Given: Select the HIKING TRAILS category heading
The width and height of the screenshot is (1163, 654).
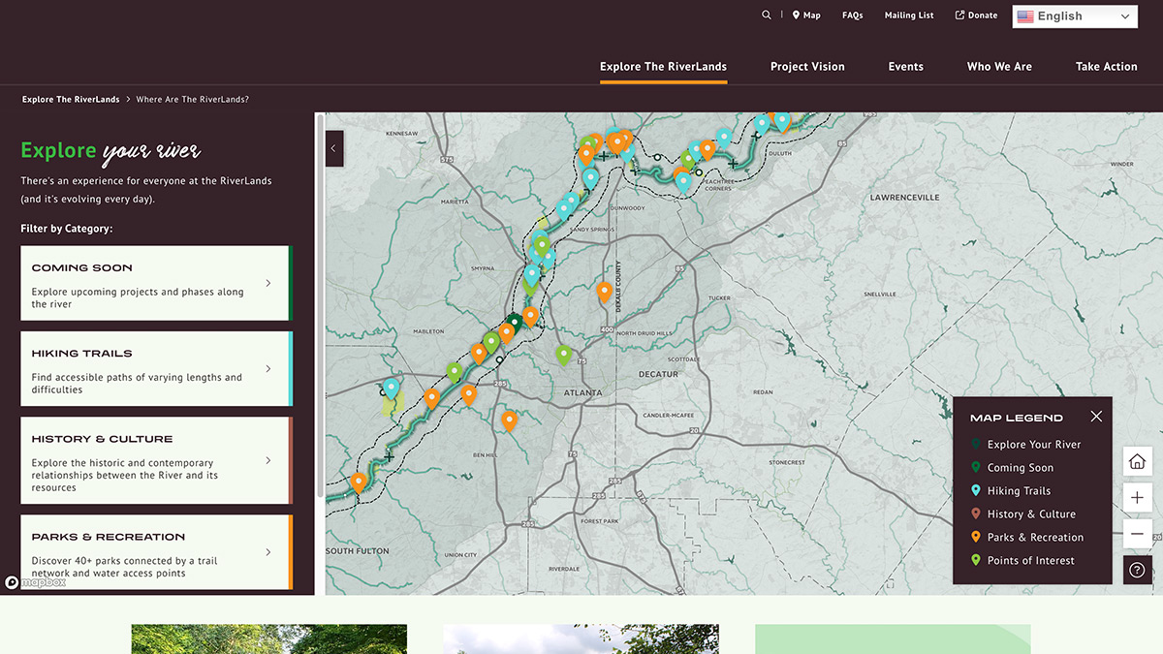Looking at the screenshot, I should tap(81, 354).
